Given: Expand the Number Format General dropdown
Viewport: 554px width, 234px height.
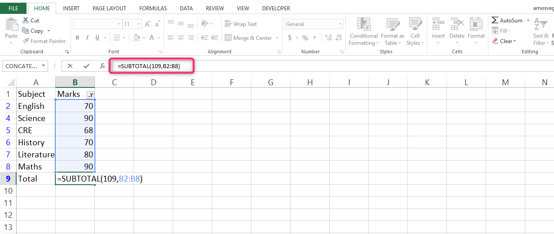Looking at the screenshot, I should click(x=340, y=24).
